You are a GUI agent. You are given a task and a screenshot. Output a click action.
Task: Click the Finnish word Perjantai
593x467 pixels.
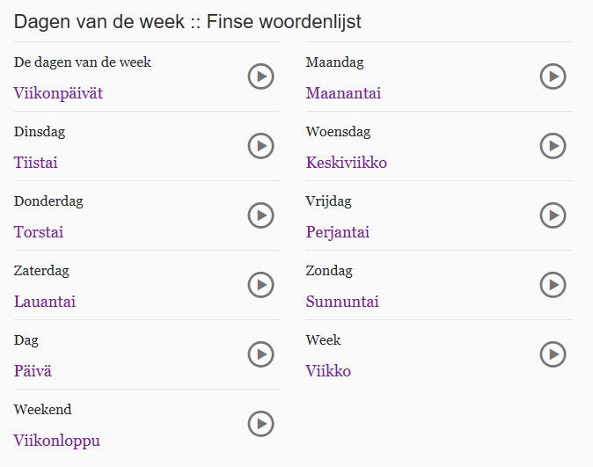pos(338,232)
